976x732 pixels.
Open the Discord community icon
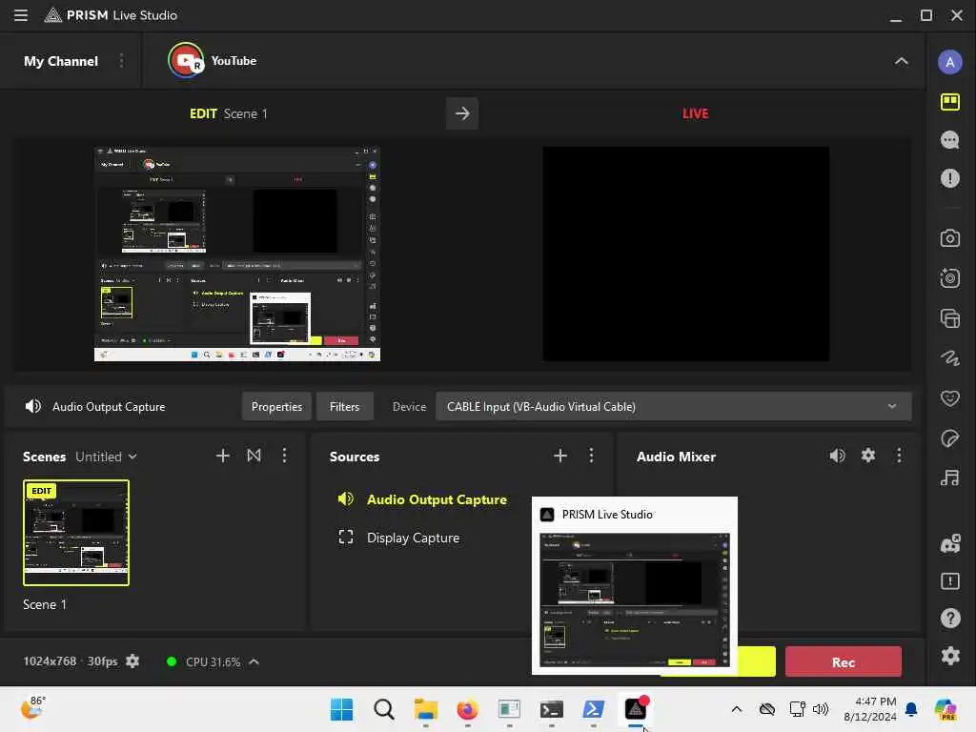pos(949,544)
